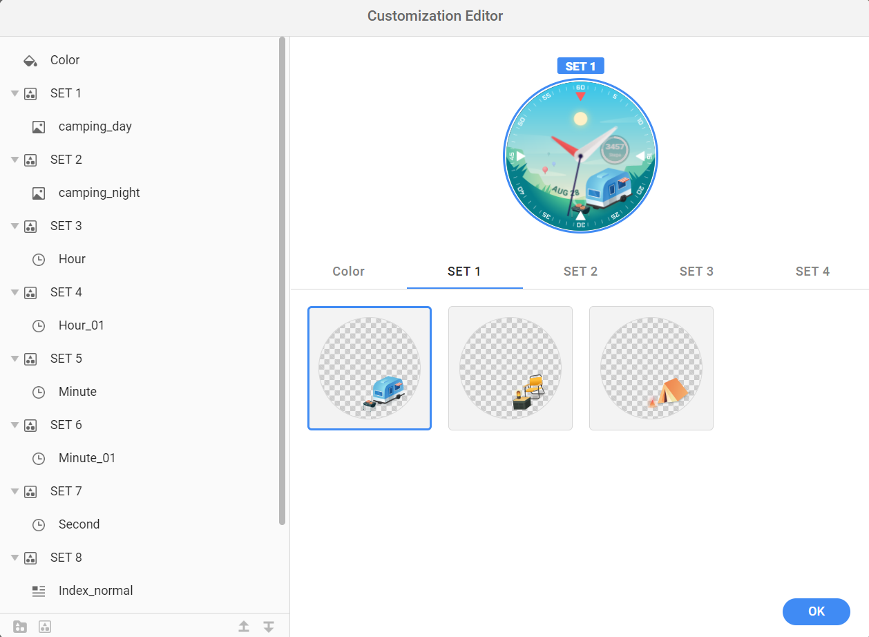Confirm with the OK button

[x=817, y=611]
